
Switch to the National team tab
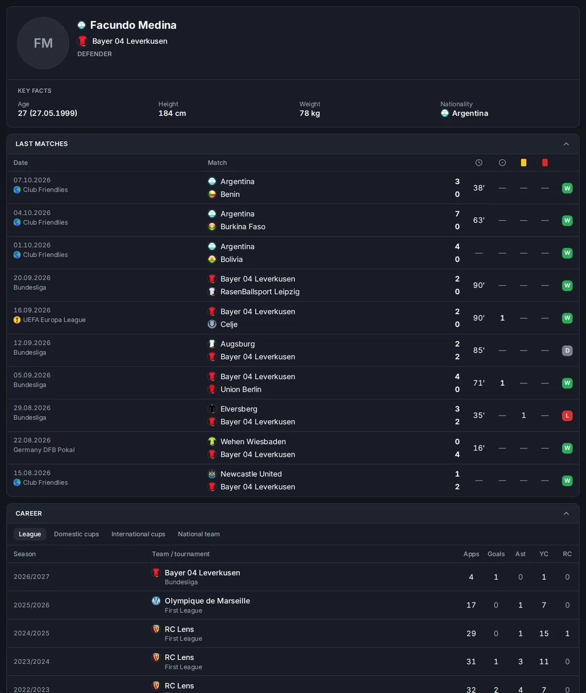199,534
